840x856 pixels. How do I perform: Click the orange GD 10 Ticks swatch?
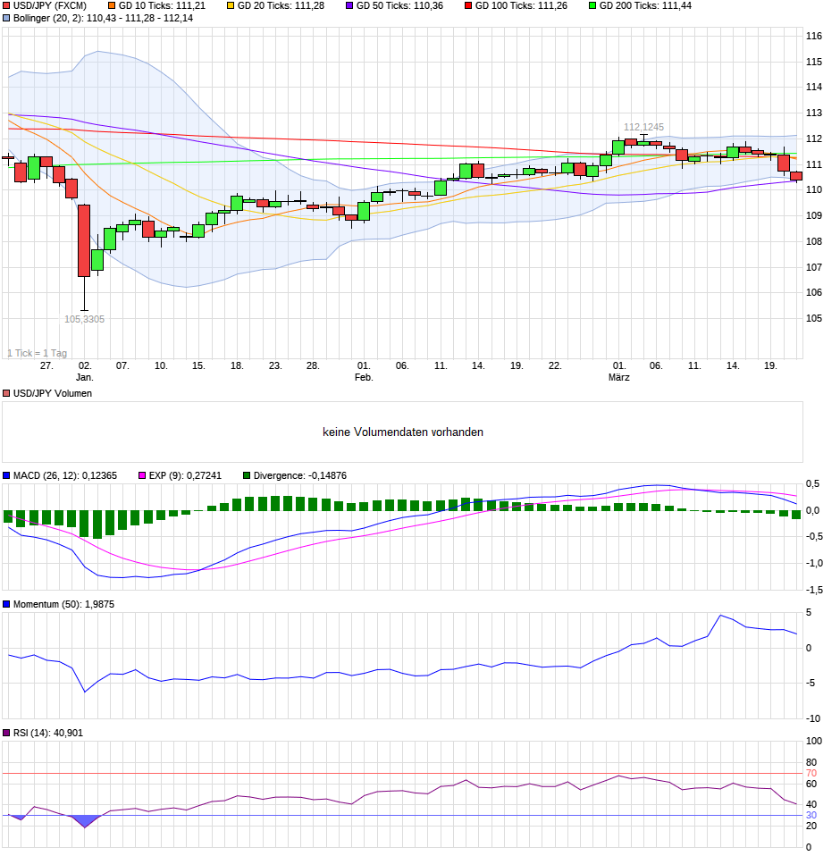pos(112,6)
